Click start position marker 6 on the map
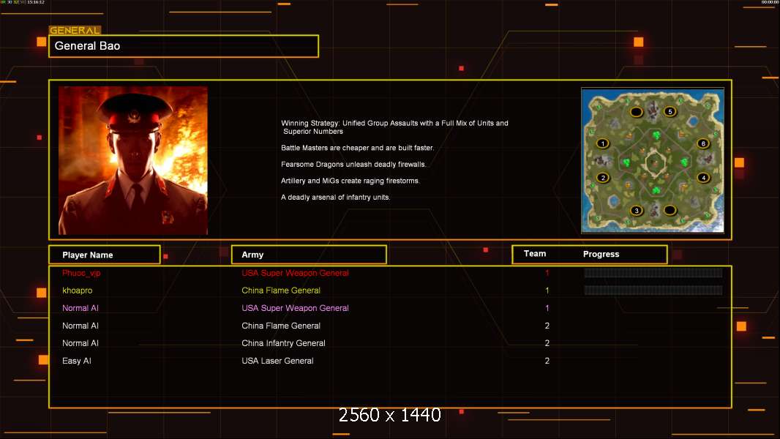This screenshot has height=439, width=780. pos(703,143)
